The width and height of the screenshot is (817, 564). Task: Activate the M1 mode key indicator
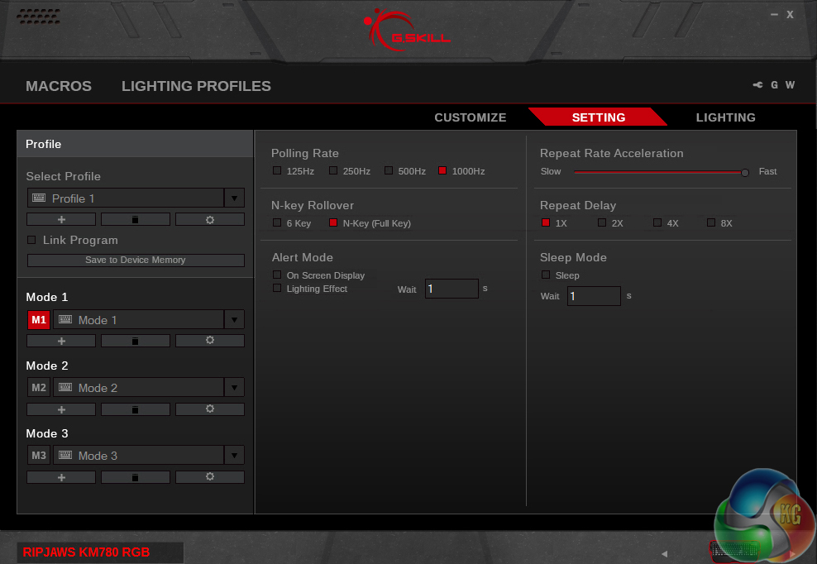coord(39,319)
